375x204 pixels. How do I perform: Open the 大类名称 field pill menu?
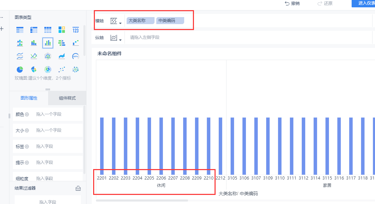coord(140,21)
